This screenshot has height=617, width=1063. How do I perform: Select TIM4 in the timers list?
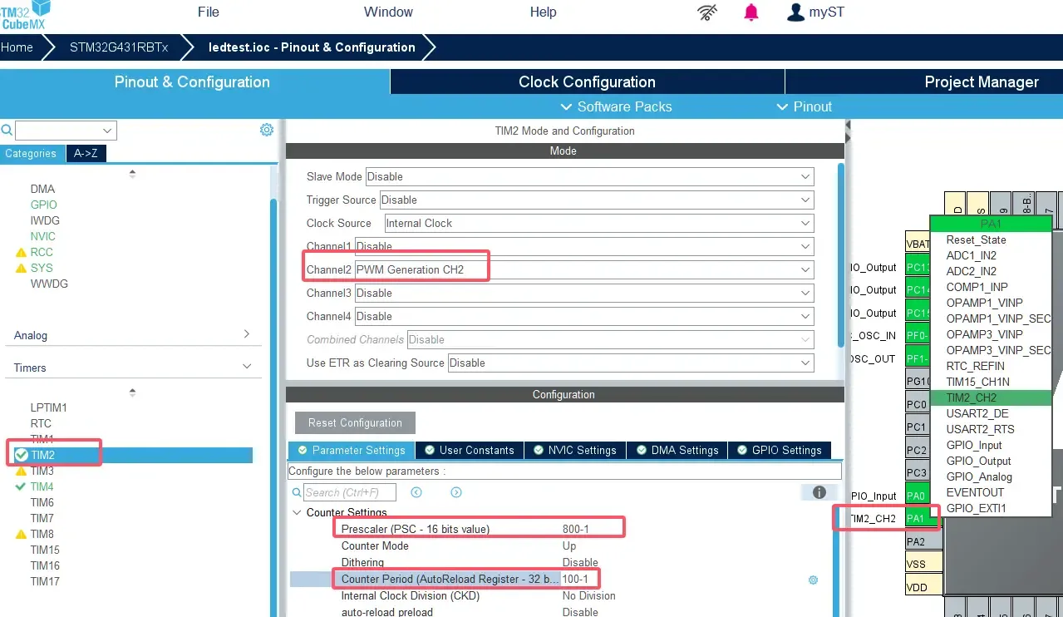tap(42, 486)
